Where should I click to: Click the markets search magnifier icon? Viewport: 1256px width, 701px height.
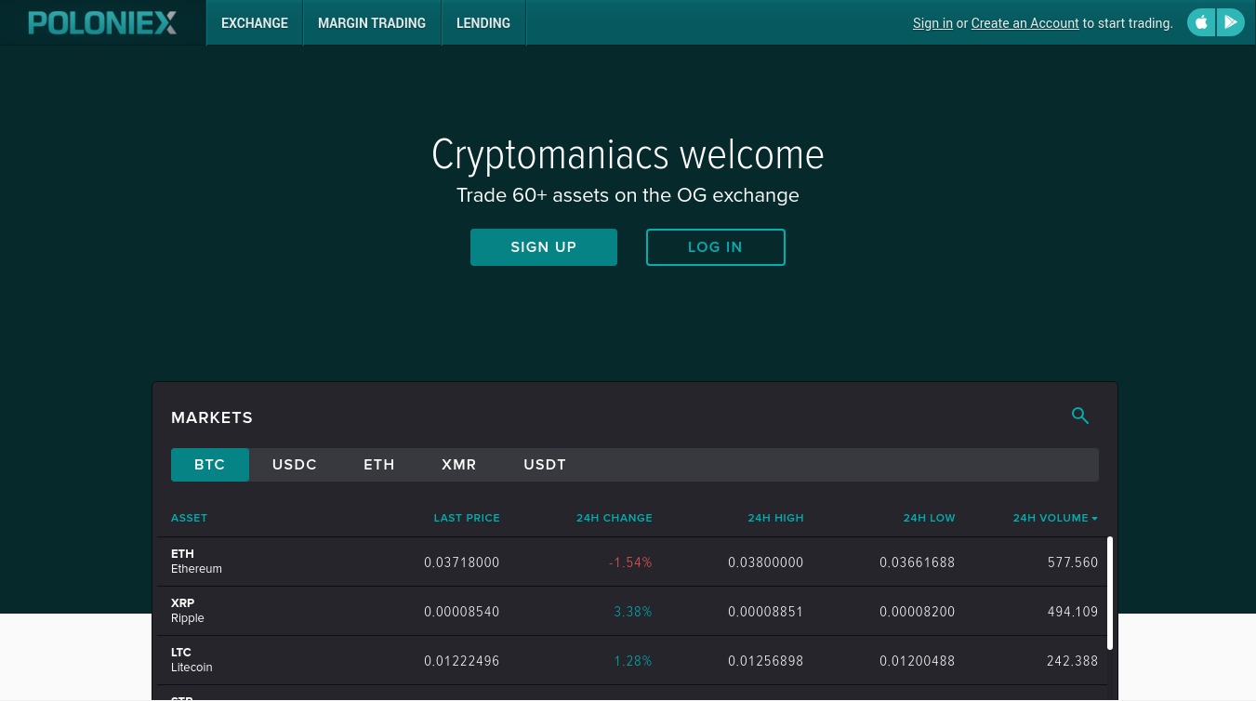(1079, 416)
